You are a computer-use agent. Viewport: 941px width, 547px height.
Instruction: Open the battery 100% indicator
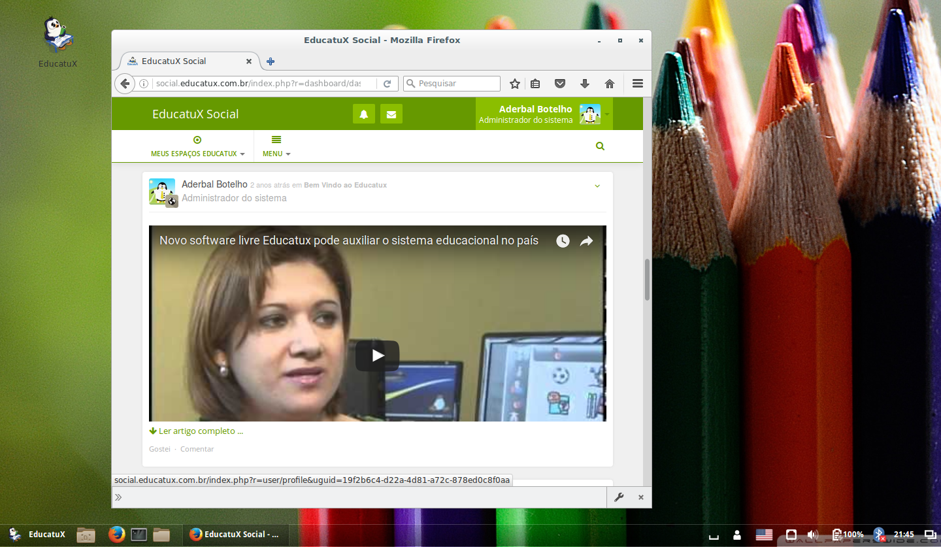click(x=848, y=535)
